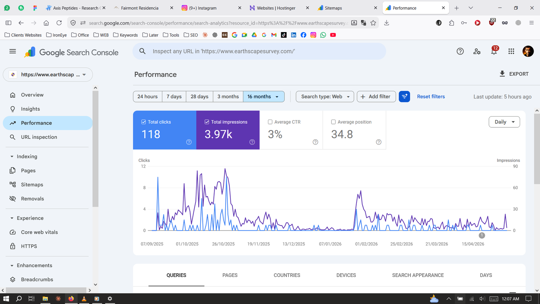Open browser extensions puzzle icon
The width and height of the screenshot is (540, 304).
point(452,23)
